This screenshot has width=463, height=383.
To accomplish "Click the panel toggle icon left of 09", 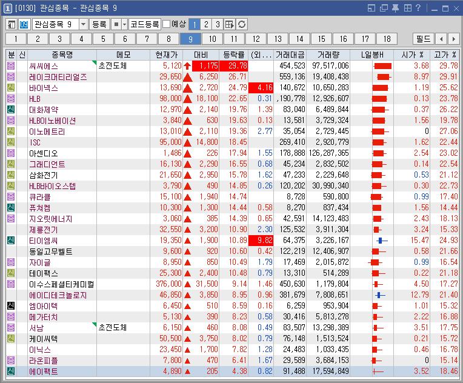I will [12, 24].
